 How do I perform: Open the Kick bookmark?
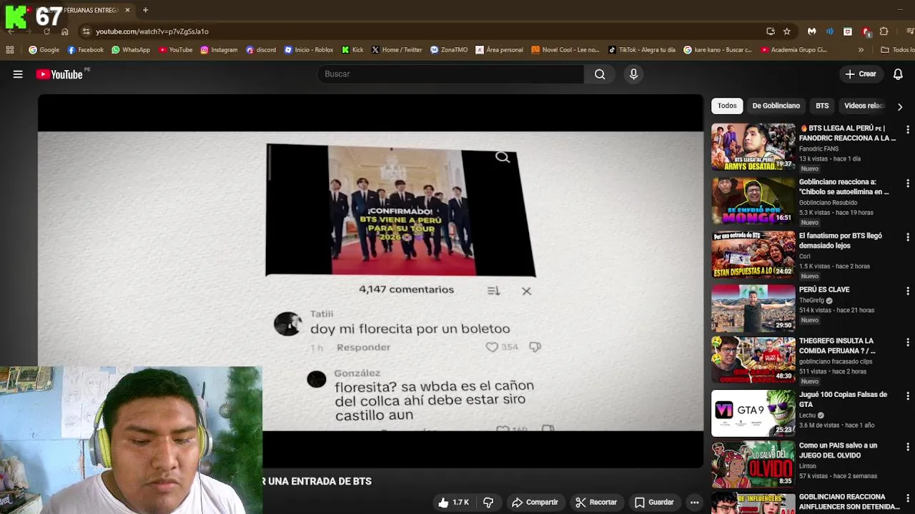[x=353, y=50]
